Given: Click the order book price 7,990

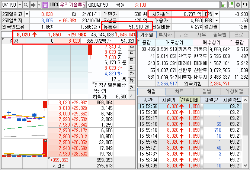Looking at the screenshot, I should 59,119.
